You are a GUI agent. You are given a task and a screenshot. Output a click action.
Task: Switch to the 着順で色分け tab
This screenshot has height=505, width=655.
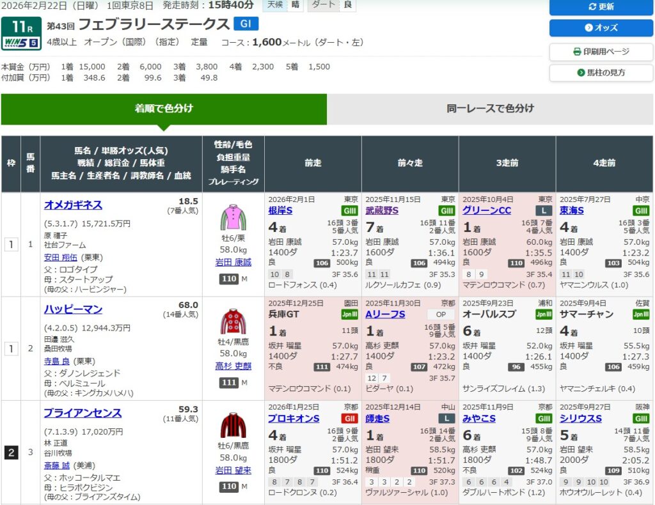164,109
